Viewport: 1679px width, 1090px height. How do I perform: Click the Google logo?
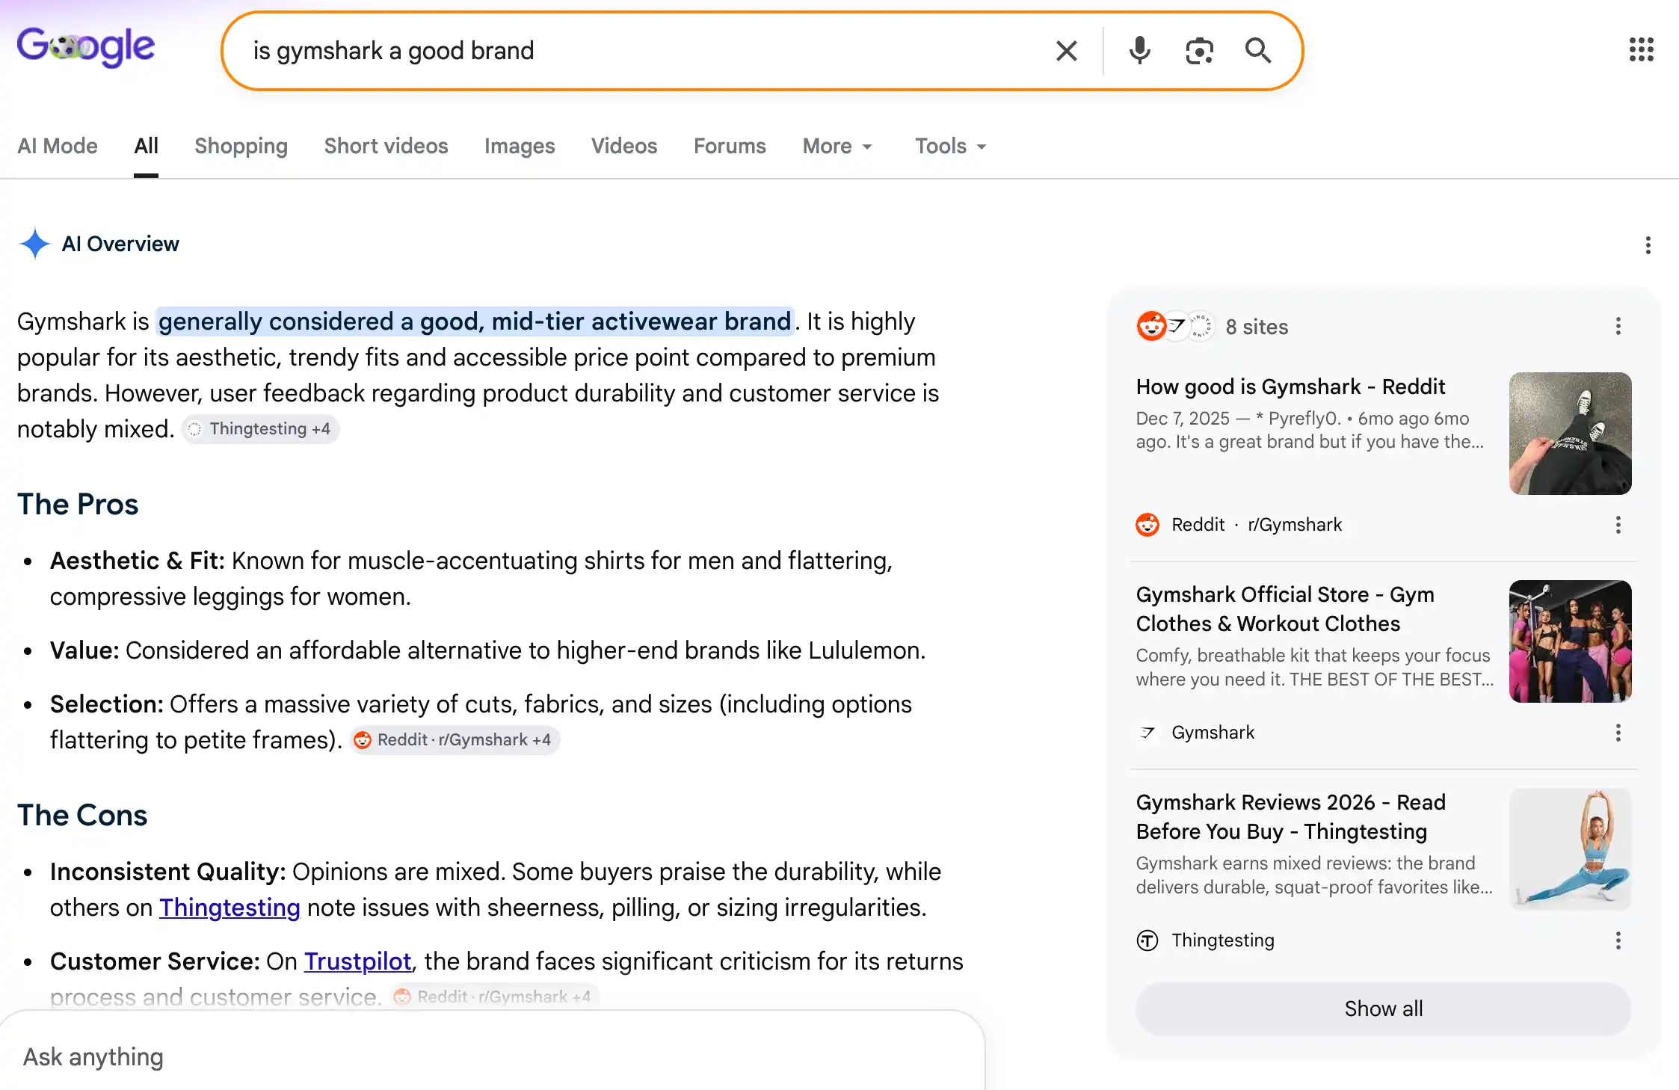[86, 47]
